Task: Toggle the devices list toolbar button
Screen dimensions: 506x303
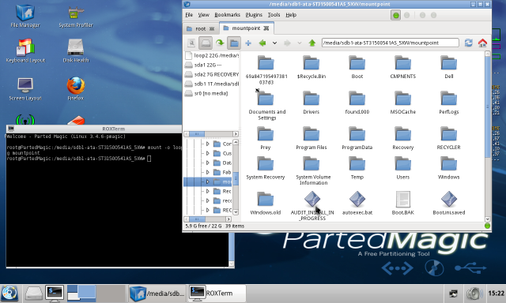Action: pyautogui.click(x=206, y=43)
